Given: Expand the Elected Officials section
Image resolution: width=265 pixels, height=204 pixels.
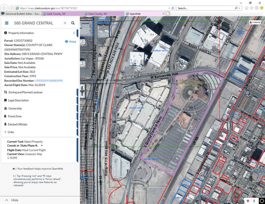Looking at the screenshot, I should pos(18,124).
